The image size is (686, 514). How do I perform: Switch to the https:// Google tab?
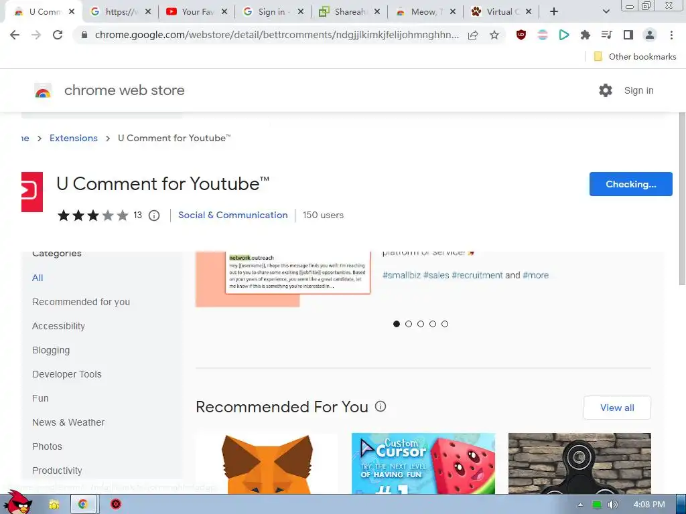(121, 12)
